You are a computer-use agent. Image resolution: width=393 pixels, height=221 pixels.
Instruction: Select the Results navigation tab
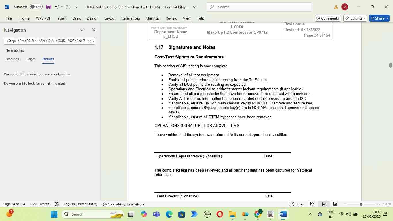point(48,59)
